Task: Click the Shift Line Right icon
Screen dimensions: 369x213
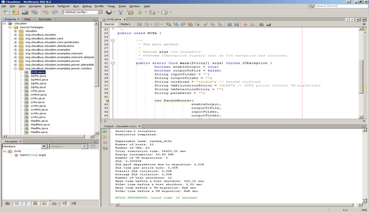Action: coord(236,24)
